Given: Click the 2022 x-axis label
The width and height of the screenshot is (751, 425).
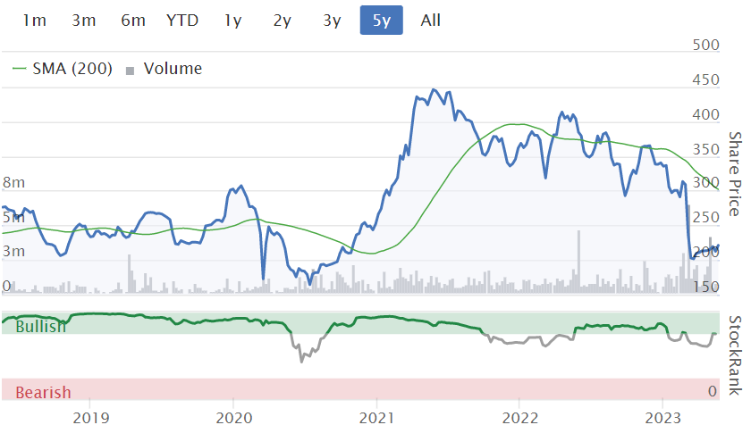Looking at the screenshot, I should pos(520,417).
